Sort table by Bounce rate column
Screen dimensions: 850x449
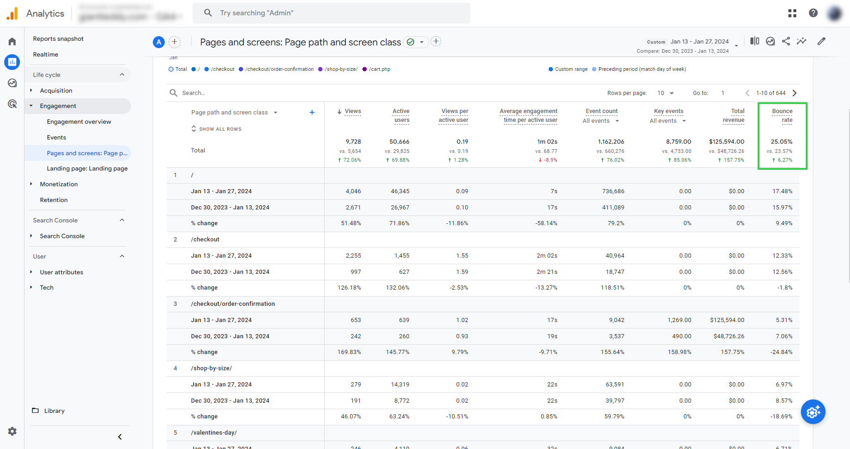click(782, 115)
